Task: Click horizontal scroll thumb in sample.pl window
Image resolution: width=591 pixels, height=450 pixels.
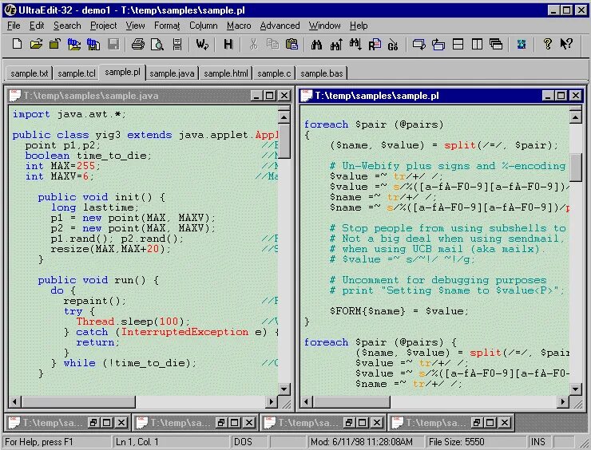Action: pos(351,402)
